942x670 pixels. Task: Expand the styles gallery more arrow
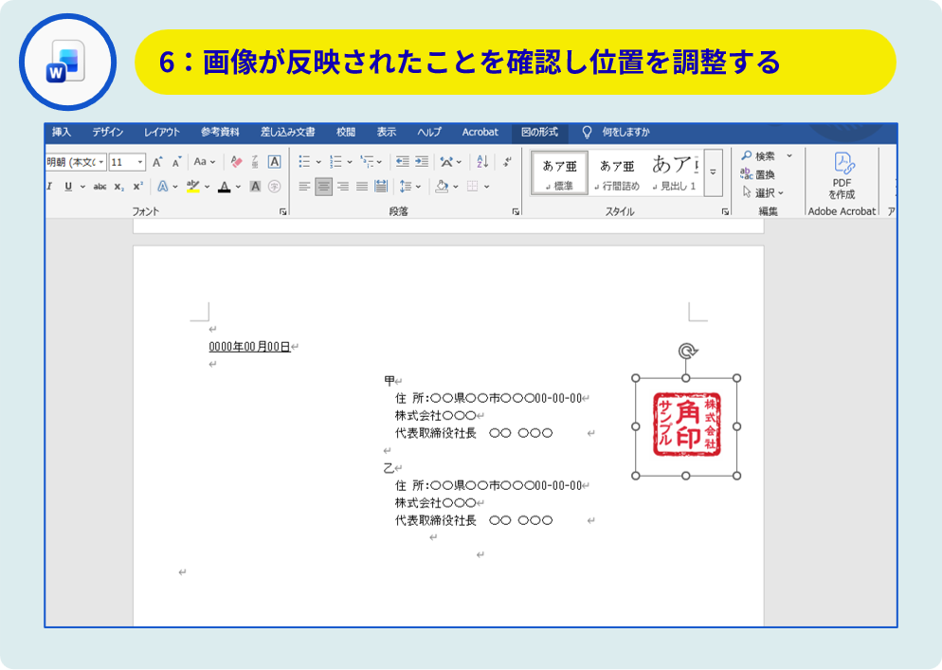[713, 172]
